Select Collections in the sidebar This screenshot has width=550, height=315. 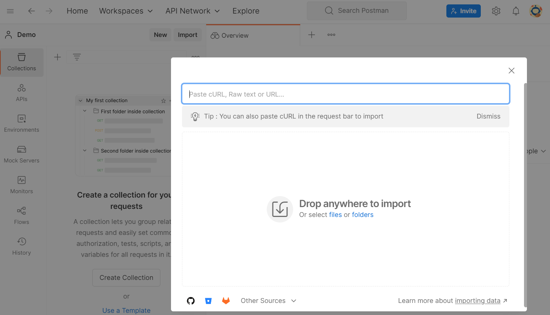click(22, 62)
